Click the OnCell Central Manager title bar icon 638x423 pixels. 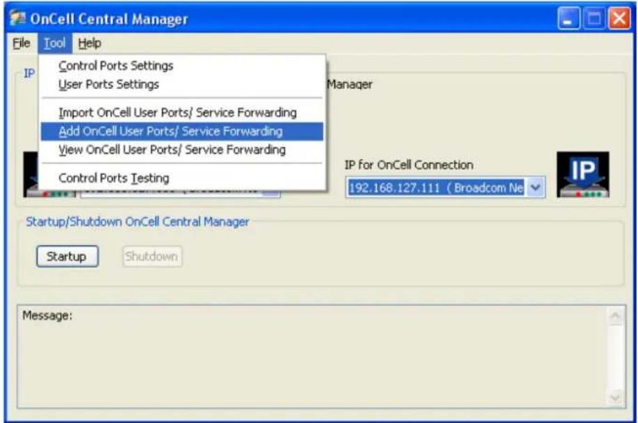pyautogui.click(x=18, y=18)
